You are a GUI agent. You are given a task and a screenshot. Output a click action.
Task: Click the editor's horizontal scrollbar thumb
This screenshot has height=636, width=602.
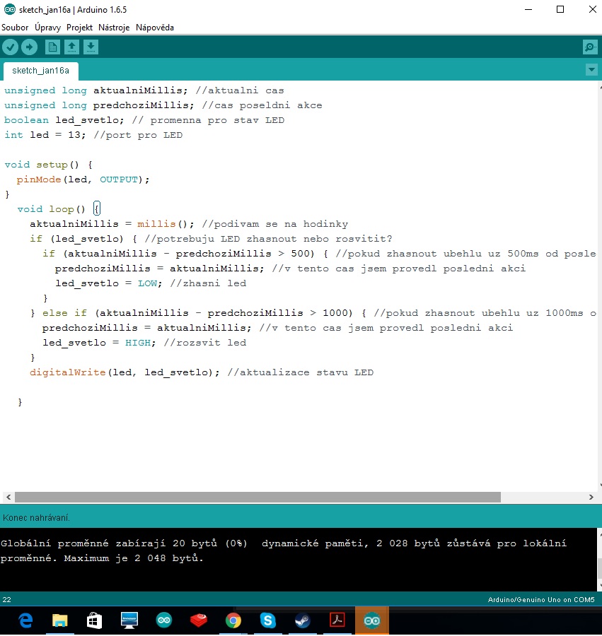[x=257, y=497]
